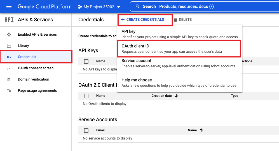The image size is (279, 151).
Task: Click the Credentials key icon
Action: tap(9, 57)
